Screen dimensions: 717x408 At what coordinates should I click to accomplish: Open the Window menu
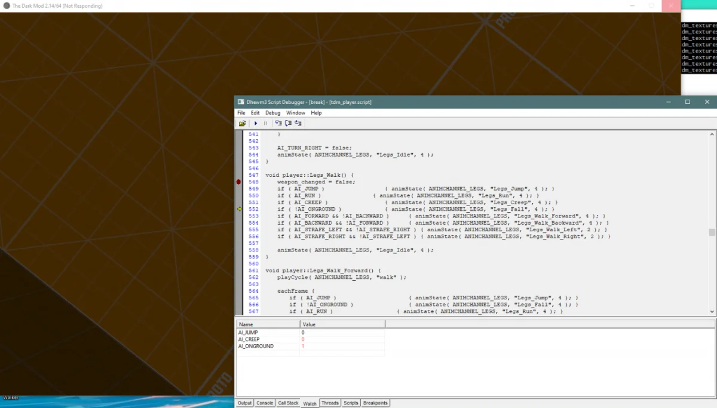(x=295, y=113)
